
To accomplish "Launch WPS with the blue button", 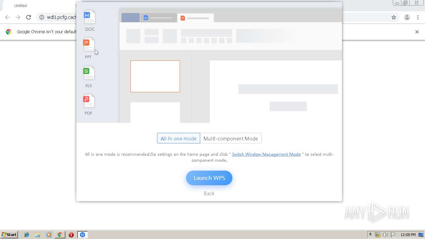I will click(x=209, y=178).
